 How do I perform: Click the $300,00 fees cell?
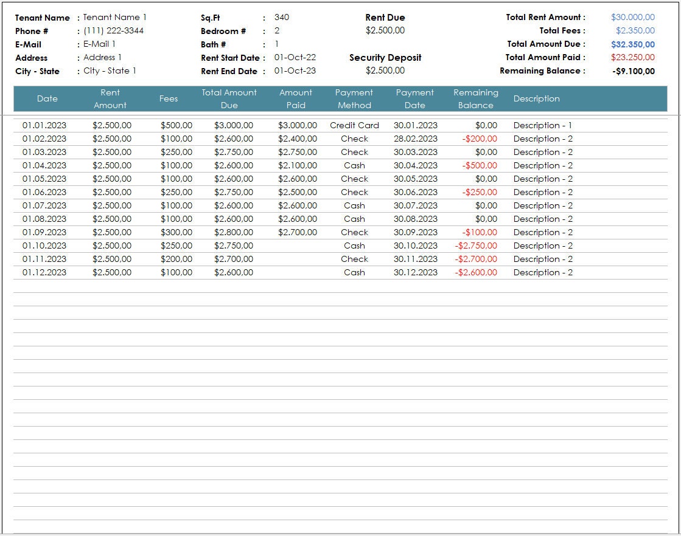(x=176, y=232)
